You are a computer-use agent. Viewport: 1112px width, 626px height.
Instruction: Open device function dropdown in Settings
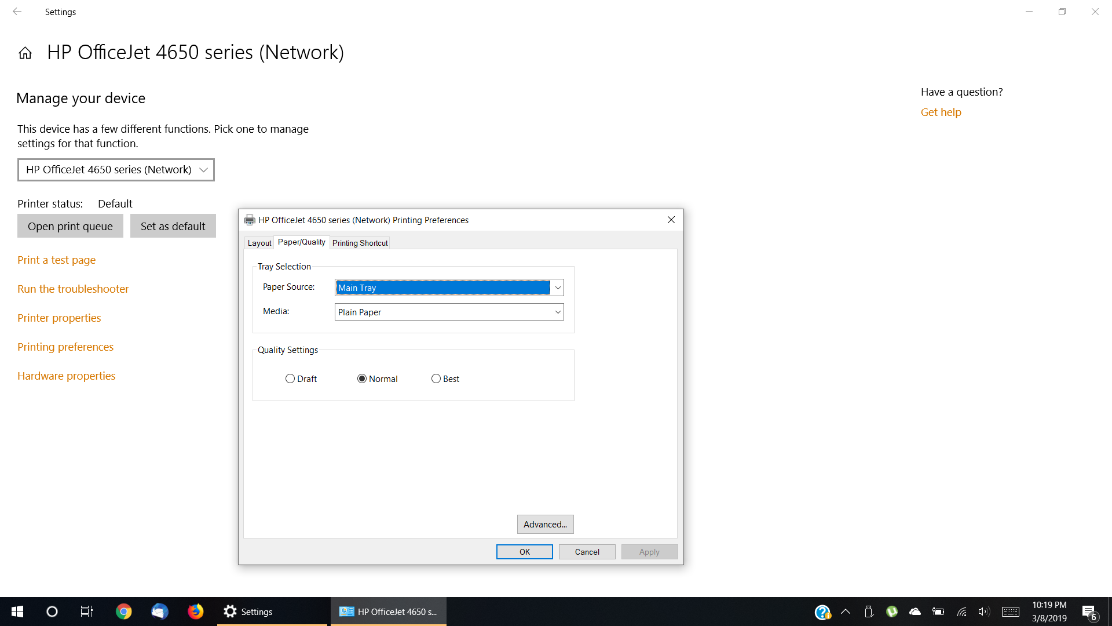(x=116, y=170)
